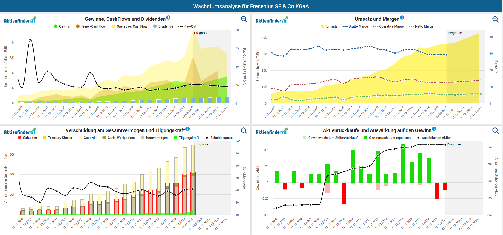Open zoom view for Aktienrückkäufe chart
Image resolution: width=503 pixels, height=235 pixels.
pos(495,131)
